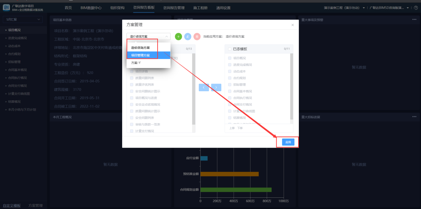Click the move-right transfer arrow button
The width and height of the screenshot is (421, 209).
(216, 88)
